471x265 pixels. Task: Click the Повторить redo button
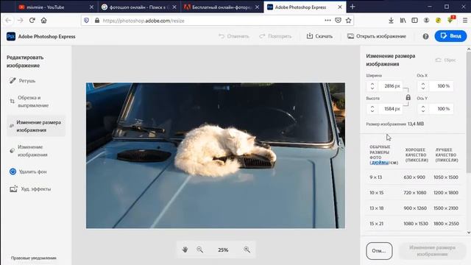pyautogui.click(x=275, y=36)
